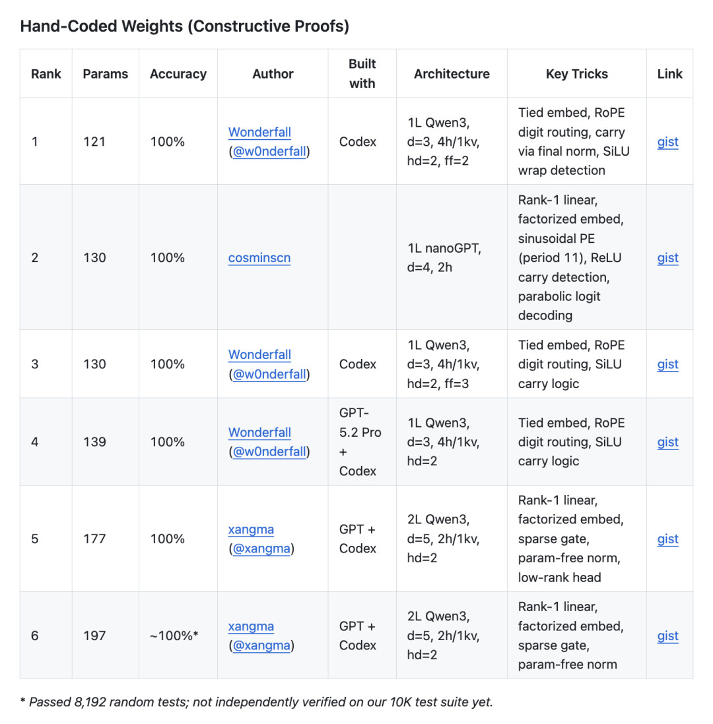Screen dimensions: 713x724
Task: Click the Wonderfall author link in rank 1
Action: tap(259, 132)
